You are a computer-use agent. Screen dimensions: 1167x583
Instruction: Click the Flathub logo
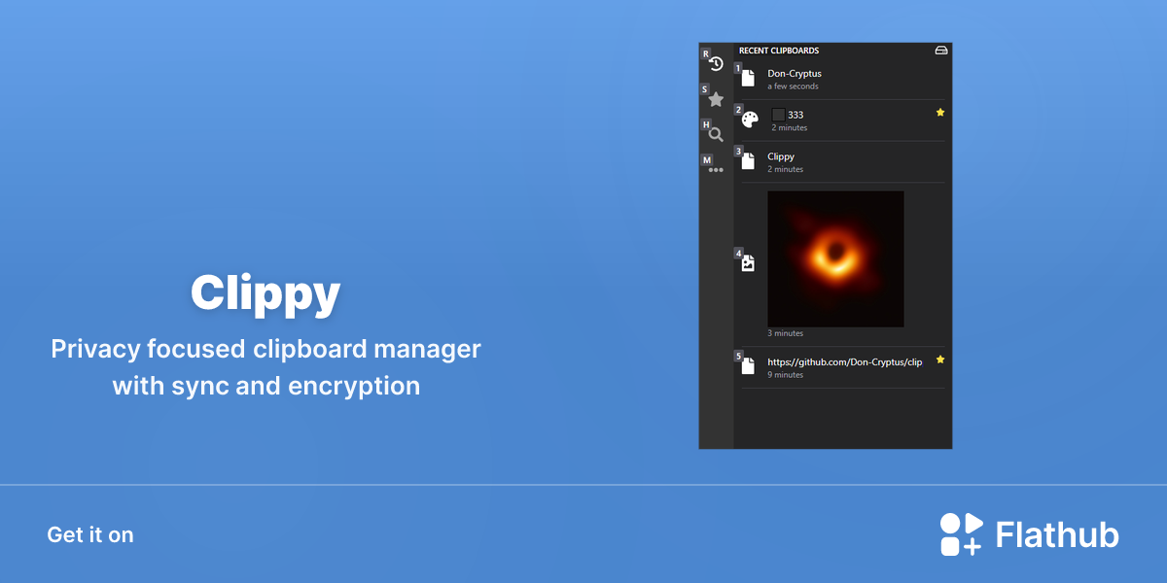pos(1029,534)
